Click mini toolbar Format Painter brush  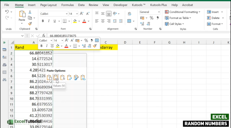pyautogui.click(x=95, y=46)
